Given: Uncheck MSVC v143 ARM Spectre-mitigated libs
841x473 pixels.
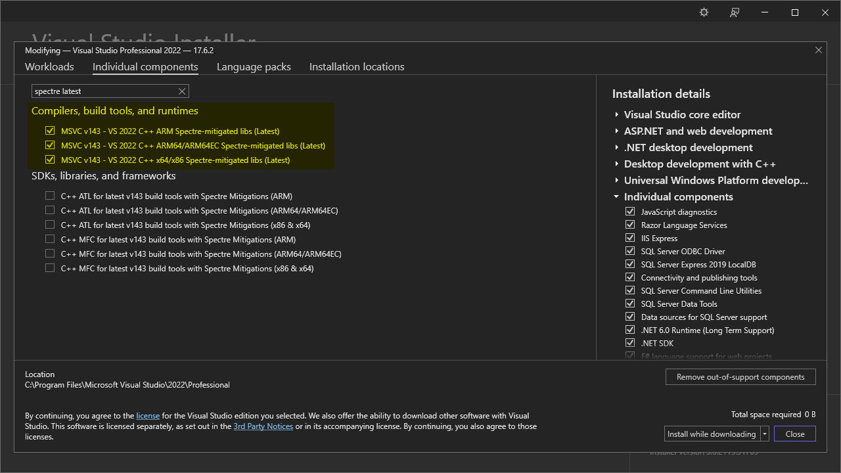Looking at the screenshot, I should 50,131.
